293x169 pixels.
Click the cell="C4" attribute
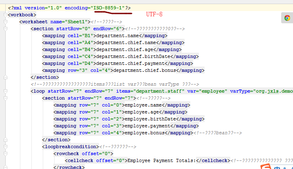point(81,56)
